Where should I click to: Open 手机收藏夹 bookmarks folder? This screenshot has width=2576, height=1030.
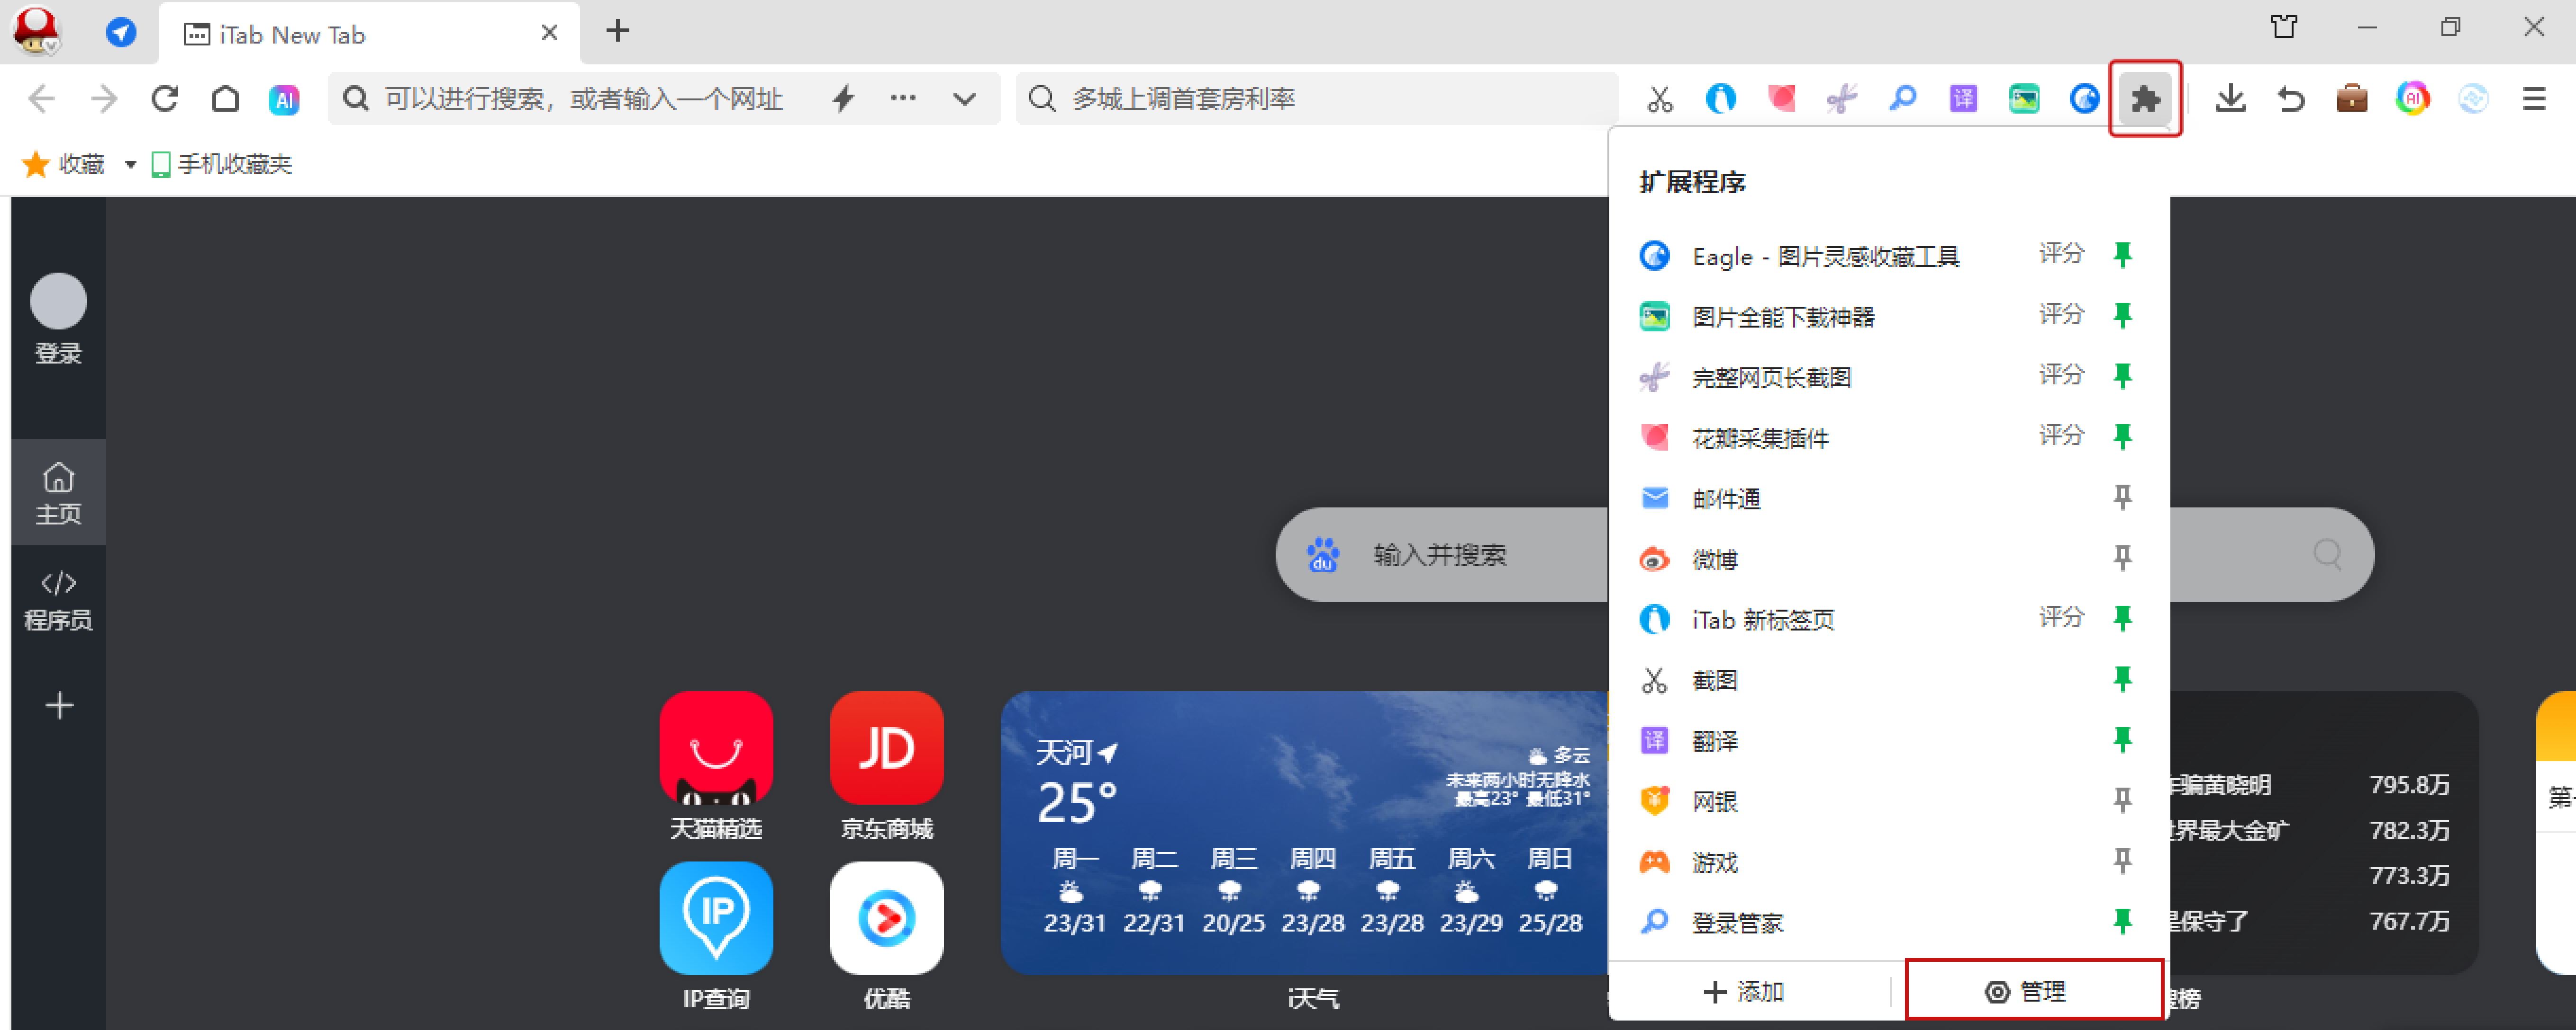pos(221,165)
